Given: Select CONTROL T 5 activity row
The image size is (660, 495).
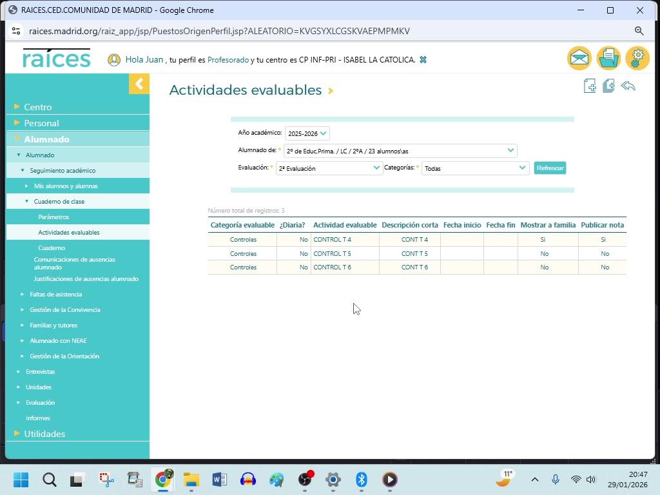Looking at the screenshot, I should [x=417, y=253].
